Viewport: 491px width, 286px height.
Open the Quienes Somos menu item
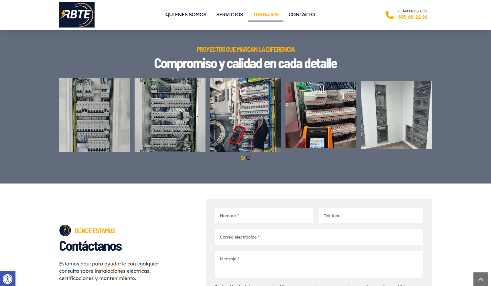186,15
